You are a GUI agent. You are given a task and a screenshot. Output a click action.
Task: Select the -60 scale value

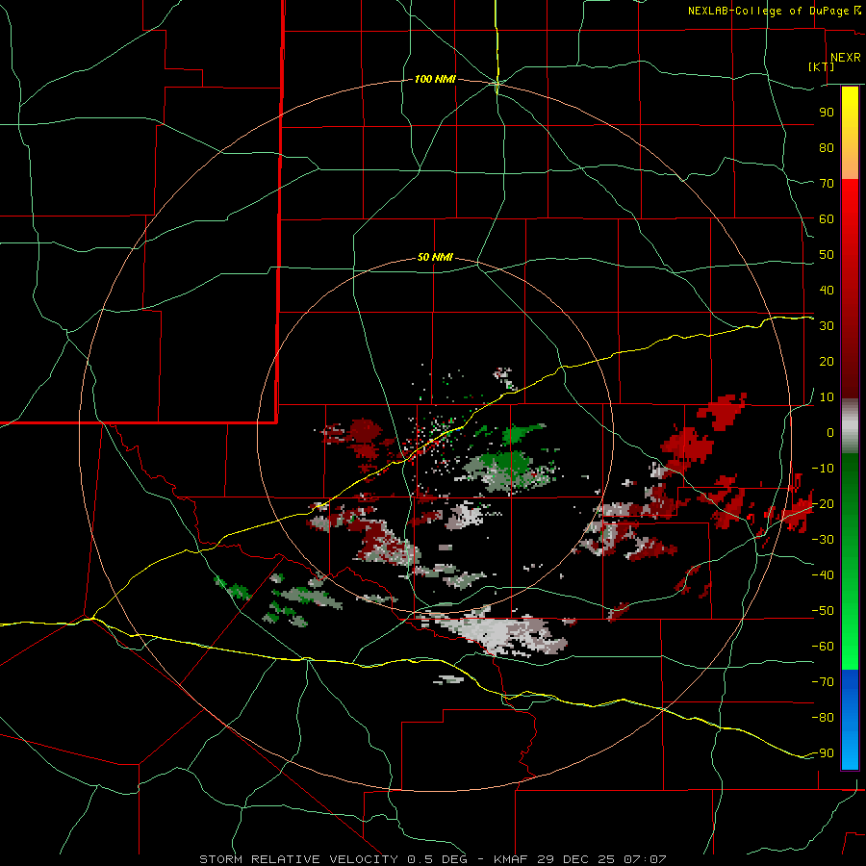tap(823, 647)
